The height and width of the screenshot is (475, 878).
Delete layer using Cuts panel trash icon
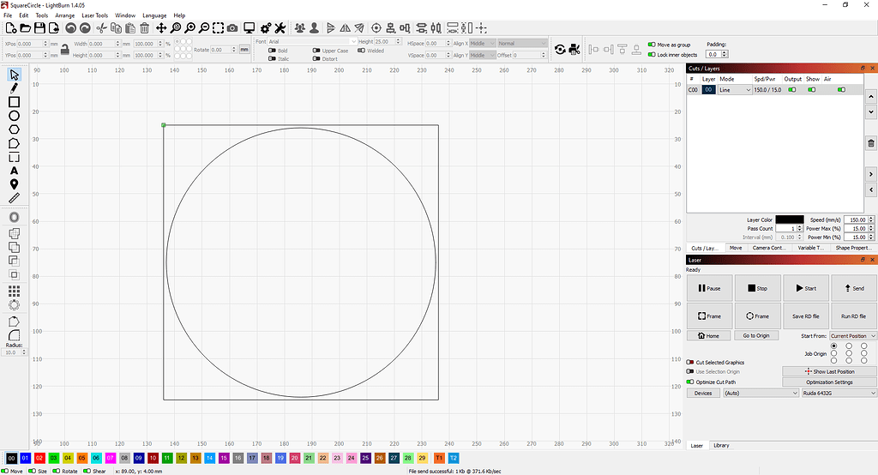tap(871, 143)
